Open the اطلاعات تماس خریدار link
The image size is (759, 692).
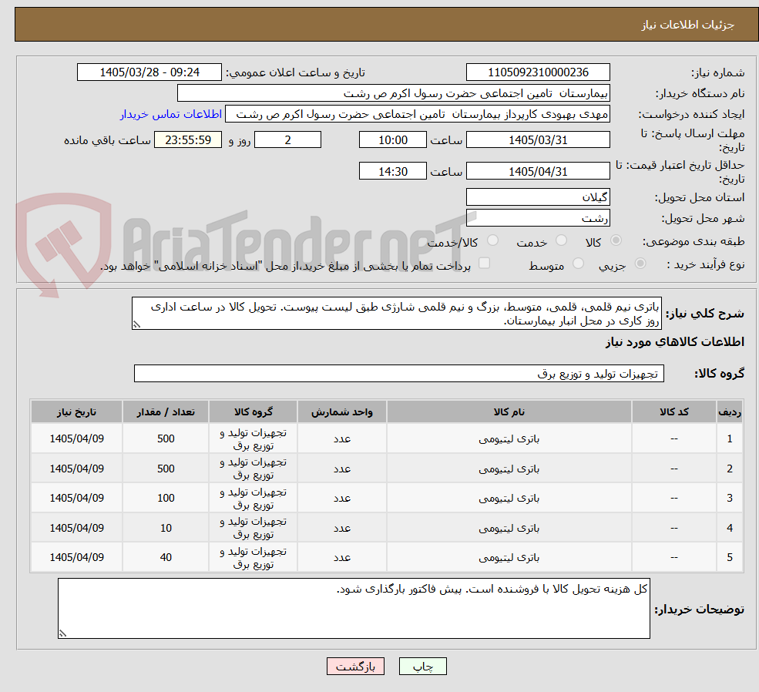(x=171, y=114)
